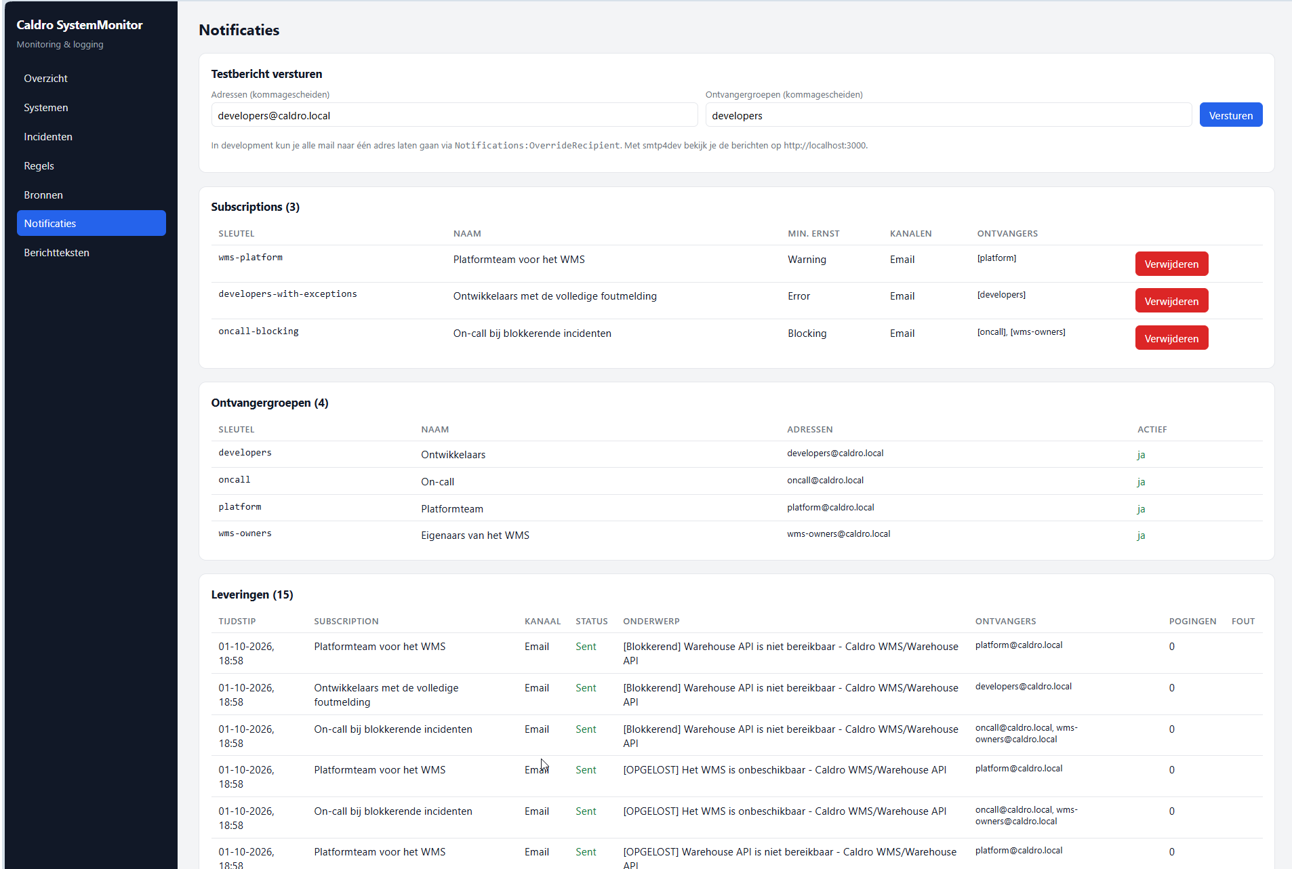
Task: Select the wms-platform key cell
Action: pyautogui.click(x=250, y=258)
